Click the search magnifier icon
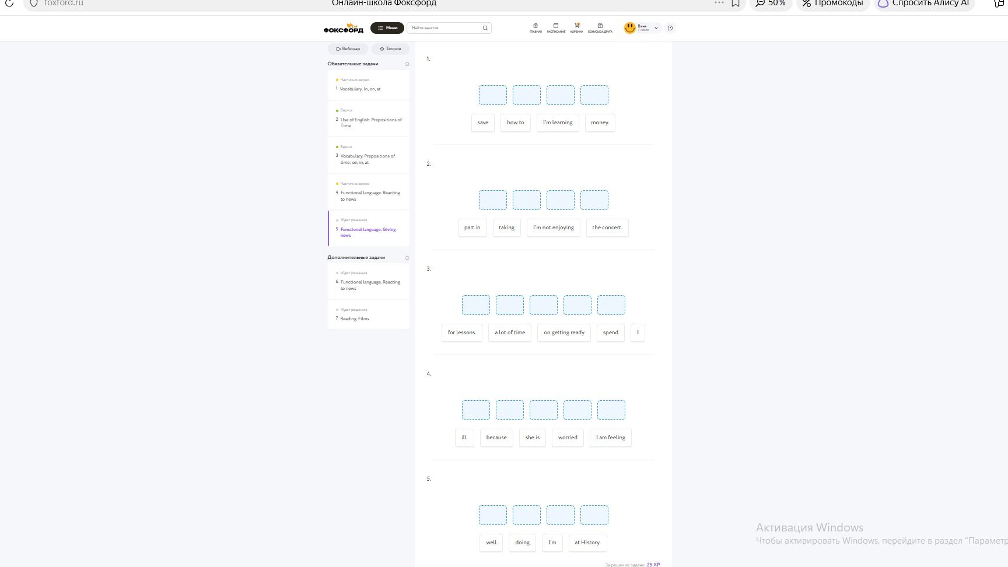This screenshot has width=1008, height=567. click(x=485, y=28)
